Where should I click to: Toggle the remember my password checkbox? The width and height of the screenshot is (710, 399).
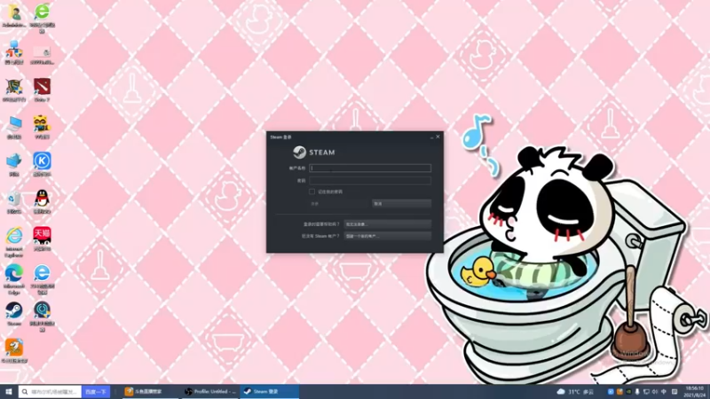(312, 192)
